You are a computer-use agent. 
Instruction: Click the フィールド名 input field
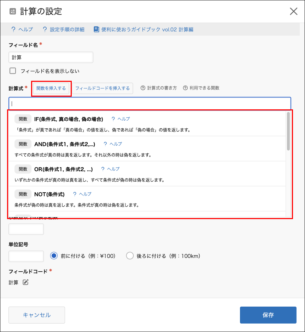[x=51, y=58]
